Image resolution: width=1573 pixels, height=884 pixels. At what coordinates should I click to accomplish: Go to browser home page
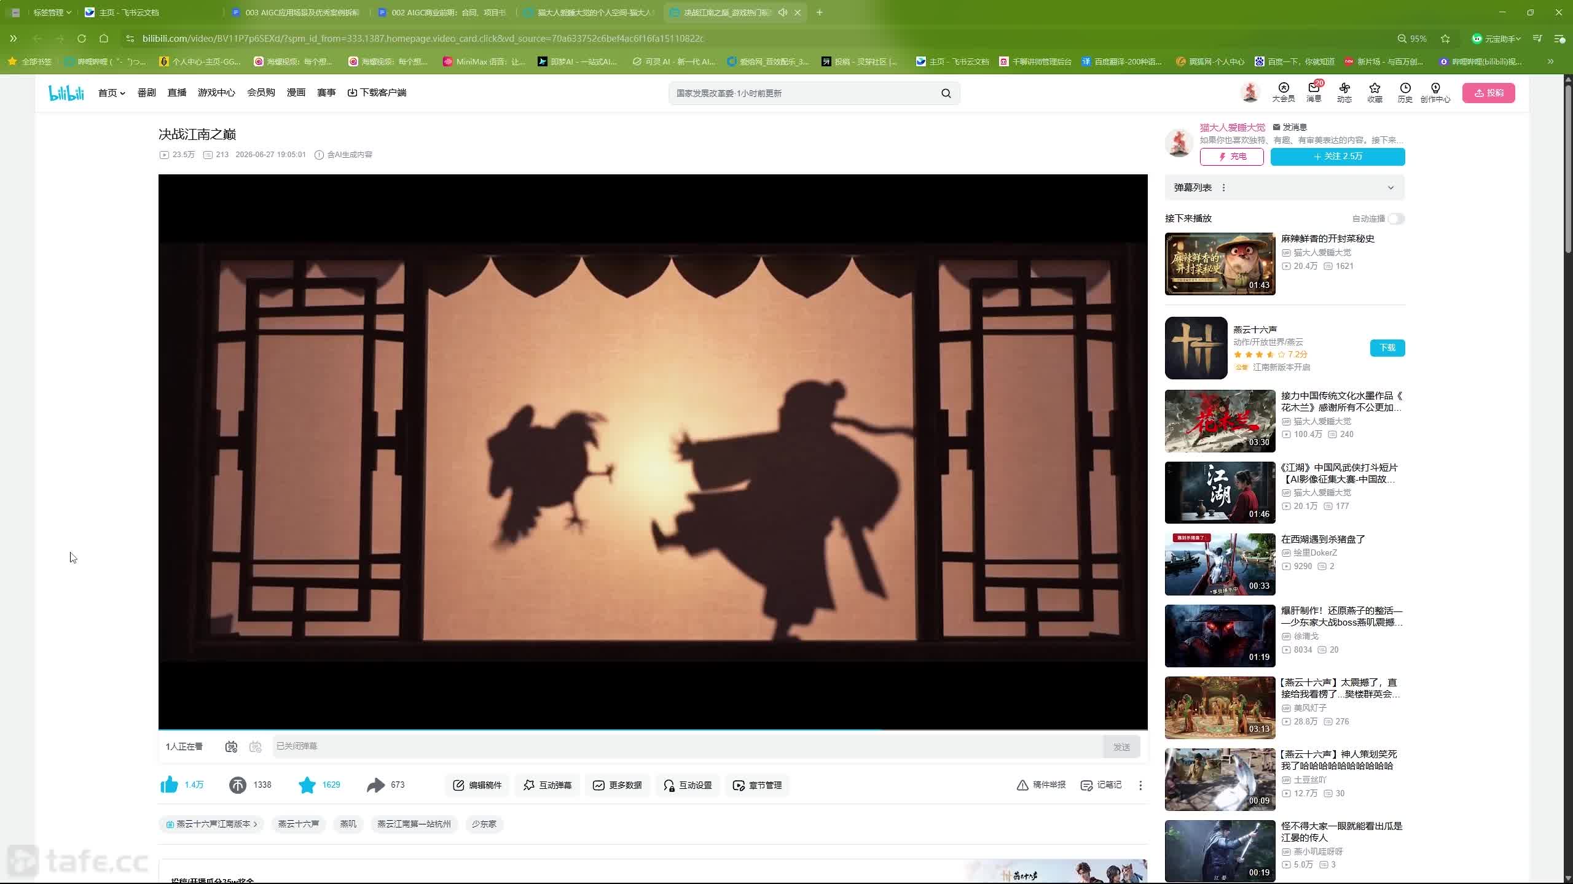click(104, 39)
